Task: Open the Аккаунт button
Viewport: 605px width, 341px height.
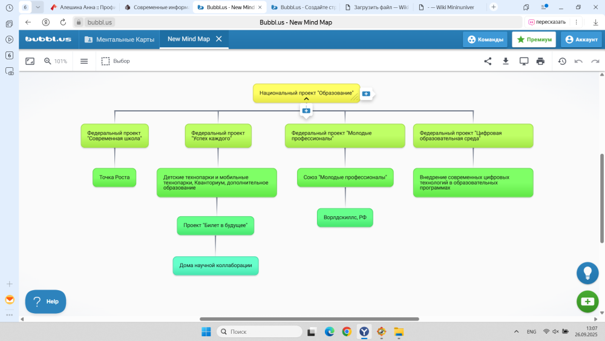Action: click(x=581, y=39)
